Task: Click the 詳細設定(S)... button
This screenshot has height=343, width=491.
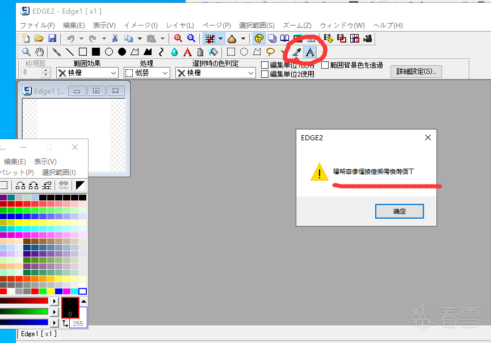Action: pyautogui.click(x=416, y=72)
